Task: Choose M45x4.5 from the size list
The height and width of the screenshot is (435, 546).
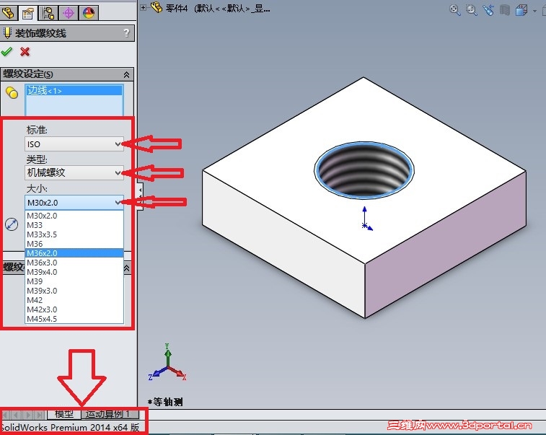Action: pos(74,319)
